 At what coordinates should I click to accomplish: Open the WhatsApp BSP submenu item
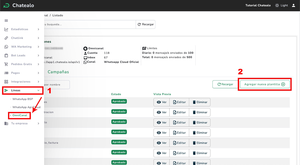(23, 99)
